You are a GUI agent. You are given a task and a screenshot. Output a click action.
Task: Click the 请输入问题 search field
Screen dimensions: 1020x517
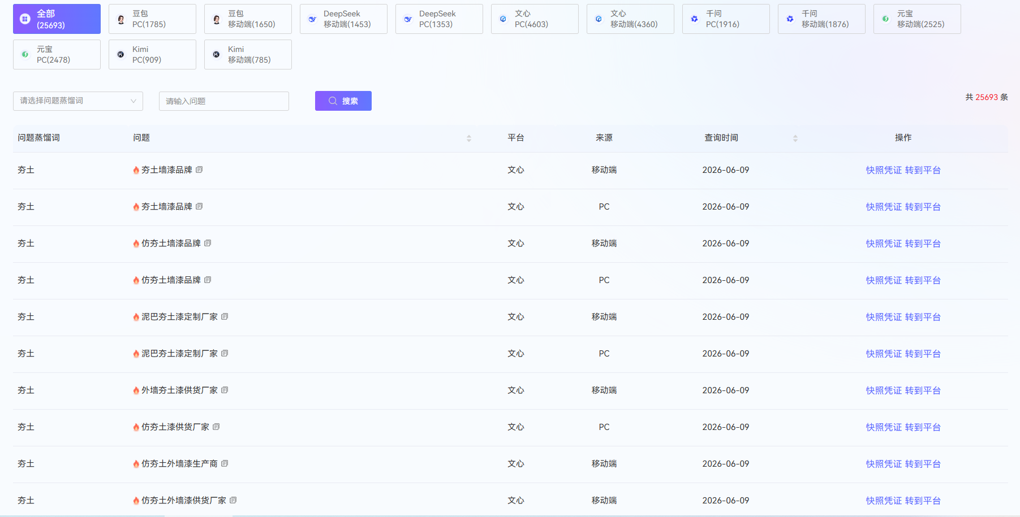pos(224,101)
